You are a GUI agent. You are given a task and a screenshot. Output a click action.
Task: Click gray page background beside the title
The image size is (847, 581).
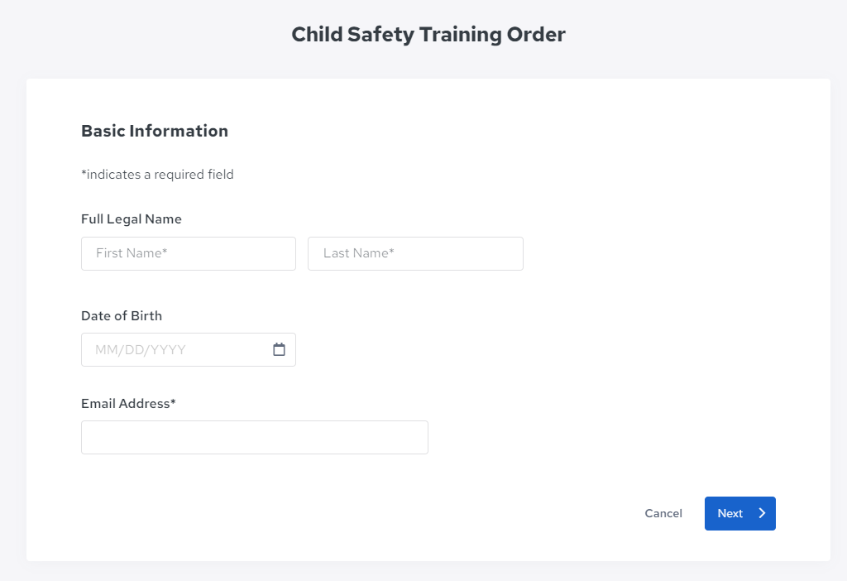pos(702,35)
